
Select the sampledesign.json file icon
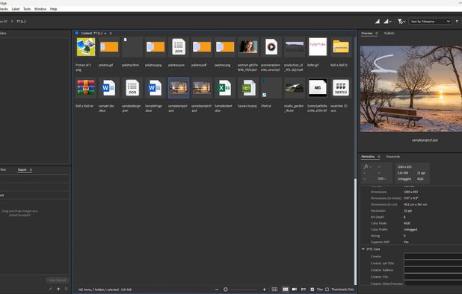coord(132,87)
